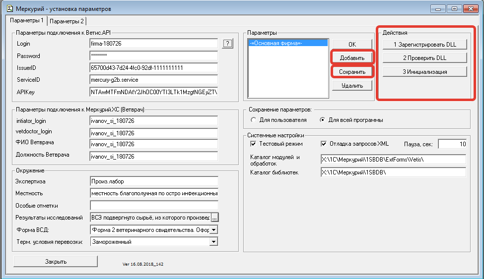Click the Закрыть button
Viewport: 484px width, 279px height.
[x=56, y=262]
